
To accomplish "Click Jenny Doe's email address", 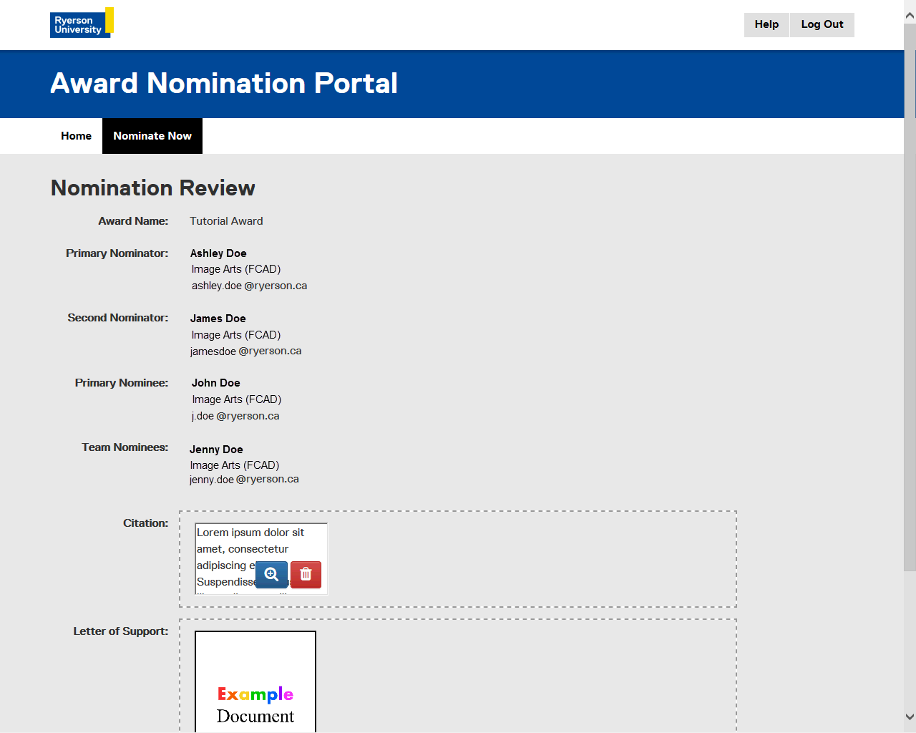I will click(x=244, y=480).
